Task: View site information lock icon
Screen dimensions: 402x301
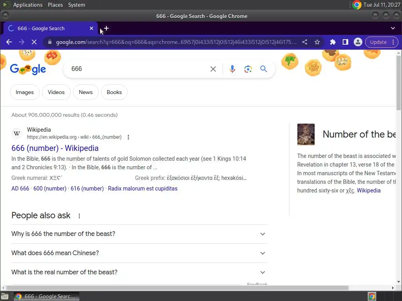Action: [x=50, y=42]
